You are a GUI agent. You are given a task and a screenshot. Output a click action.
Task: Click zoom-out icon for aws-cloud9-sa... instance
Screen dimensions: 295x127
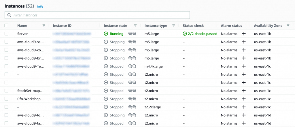point(134,42)
